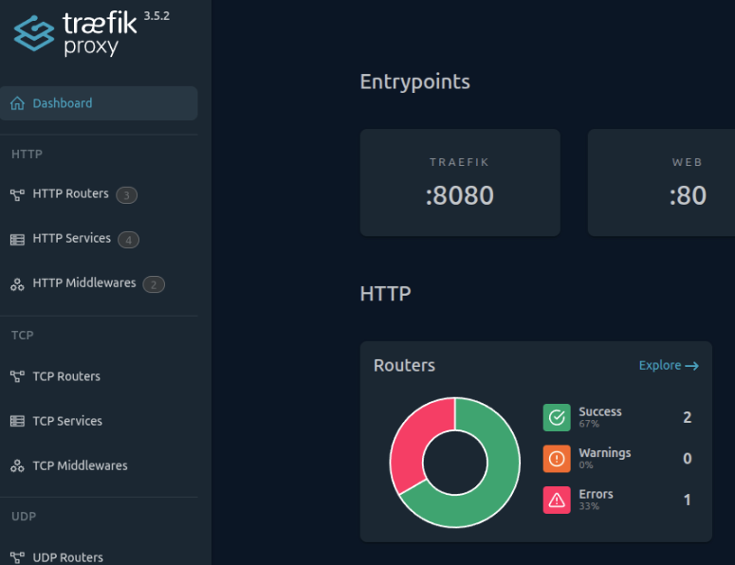
Task: Click the TCP Middlewares icon
Action: 17,465
